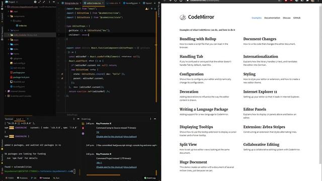322x181 pixels.
Task: Click the warning indicator in editor corner
Action: 147,9
